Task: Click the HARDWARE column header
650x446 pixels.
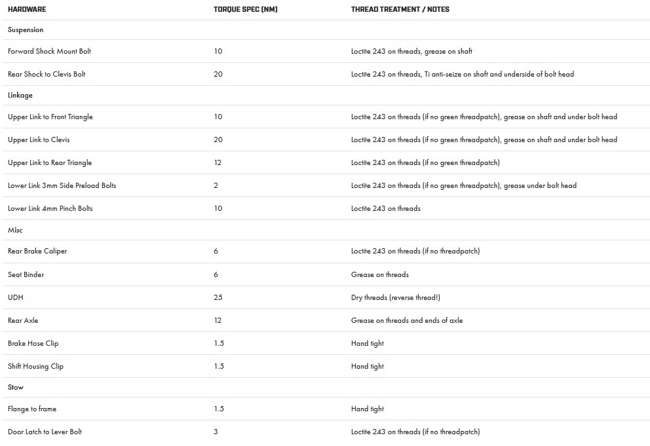Action: pos(27,10)
